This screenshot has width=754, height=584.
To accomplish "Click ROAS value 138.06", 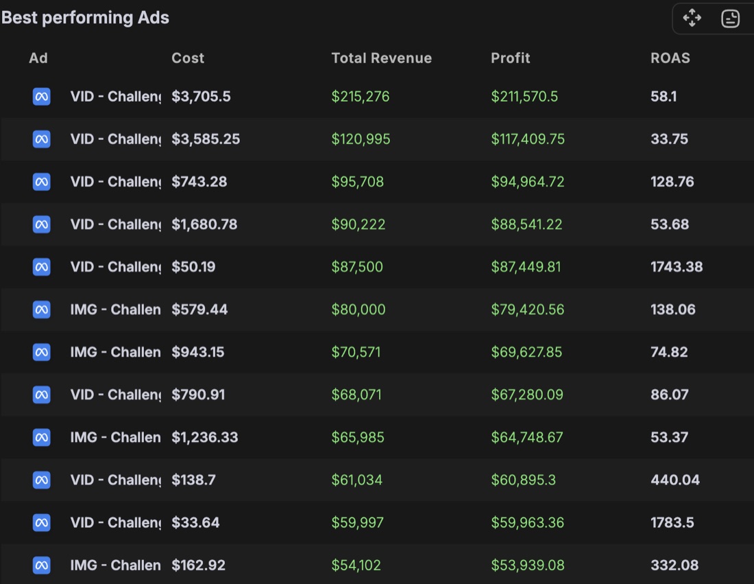I will pyautogui.click(x=672, y=309).
